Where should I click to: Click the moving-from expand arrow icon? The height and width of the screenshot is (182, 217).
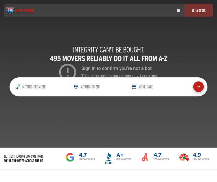tap(18, 87)
